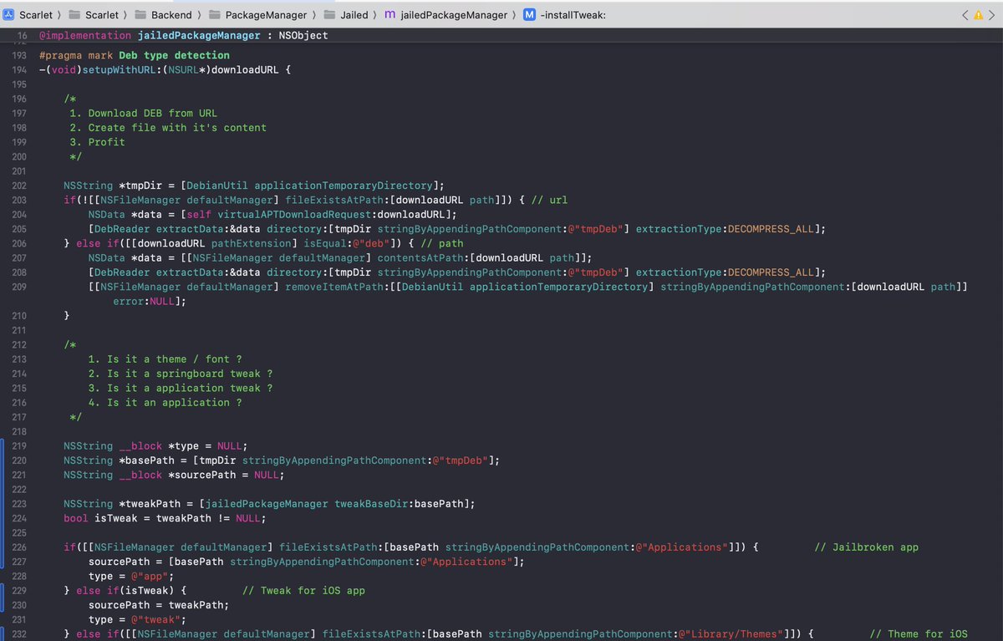Click the '// url' comment

click(548, 200)
